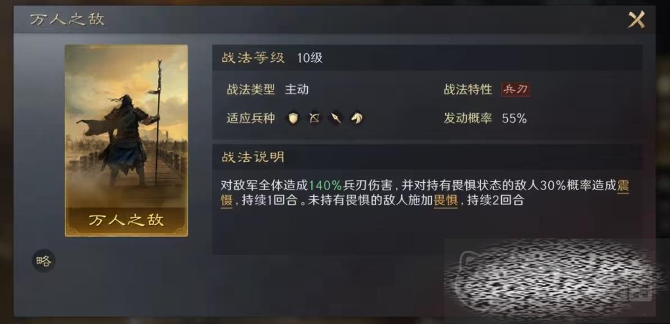Click the 战法类型 主动 label
This screenshot has height=324, width=670.
[267, 90]
